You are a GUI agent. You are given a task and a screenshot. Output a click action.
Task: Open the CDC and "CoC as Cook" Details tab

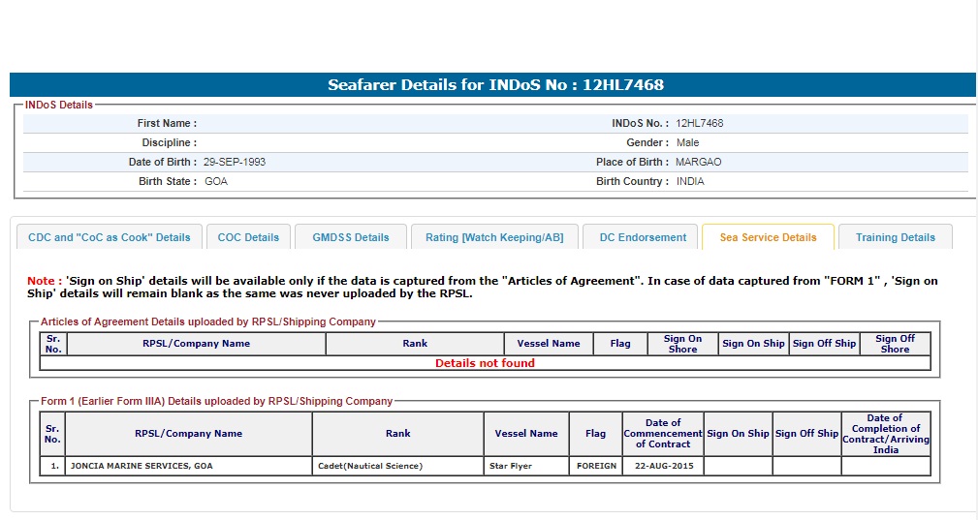click(x=110, y=237)
